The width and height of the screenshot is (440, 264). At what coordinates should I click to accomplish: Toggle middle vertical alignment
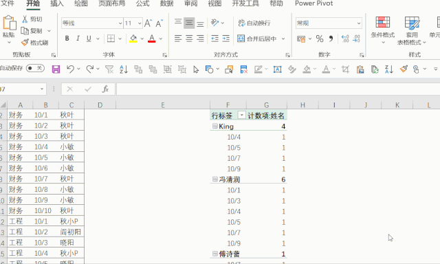click(189, 23)
